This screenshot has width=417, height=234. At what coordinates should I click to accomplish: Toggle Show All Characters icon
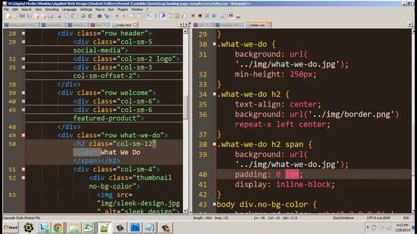(156, 16)
